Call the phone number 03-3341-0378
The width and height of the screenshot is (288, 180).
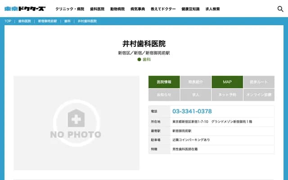pyautogui.click(x=192, y=111)
